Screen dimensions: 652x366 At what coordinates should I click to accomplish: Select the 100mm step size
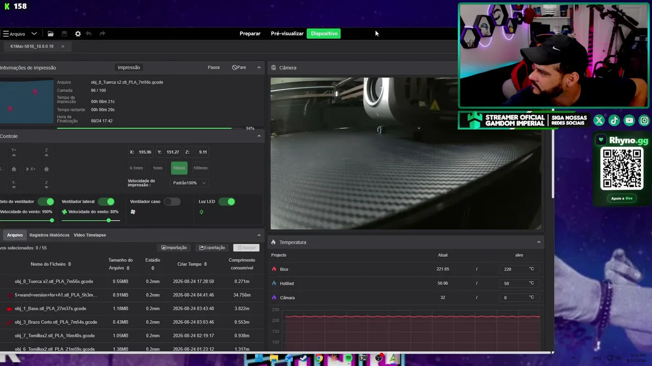[x=200, y=168]
